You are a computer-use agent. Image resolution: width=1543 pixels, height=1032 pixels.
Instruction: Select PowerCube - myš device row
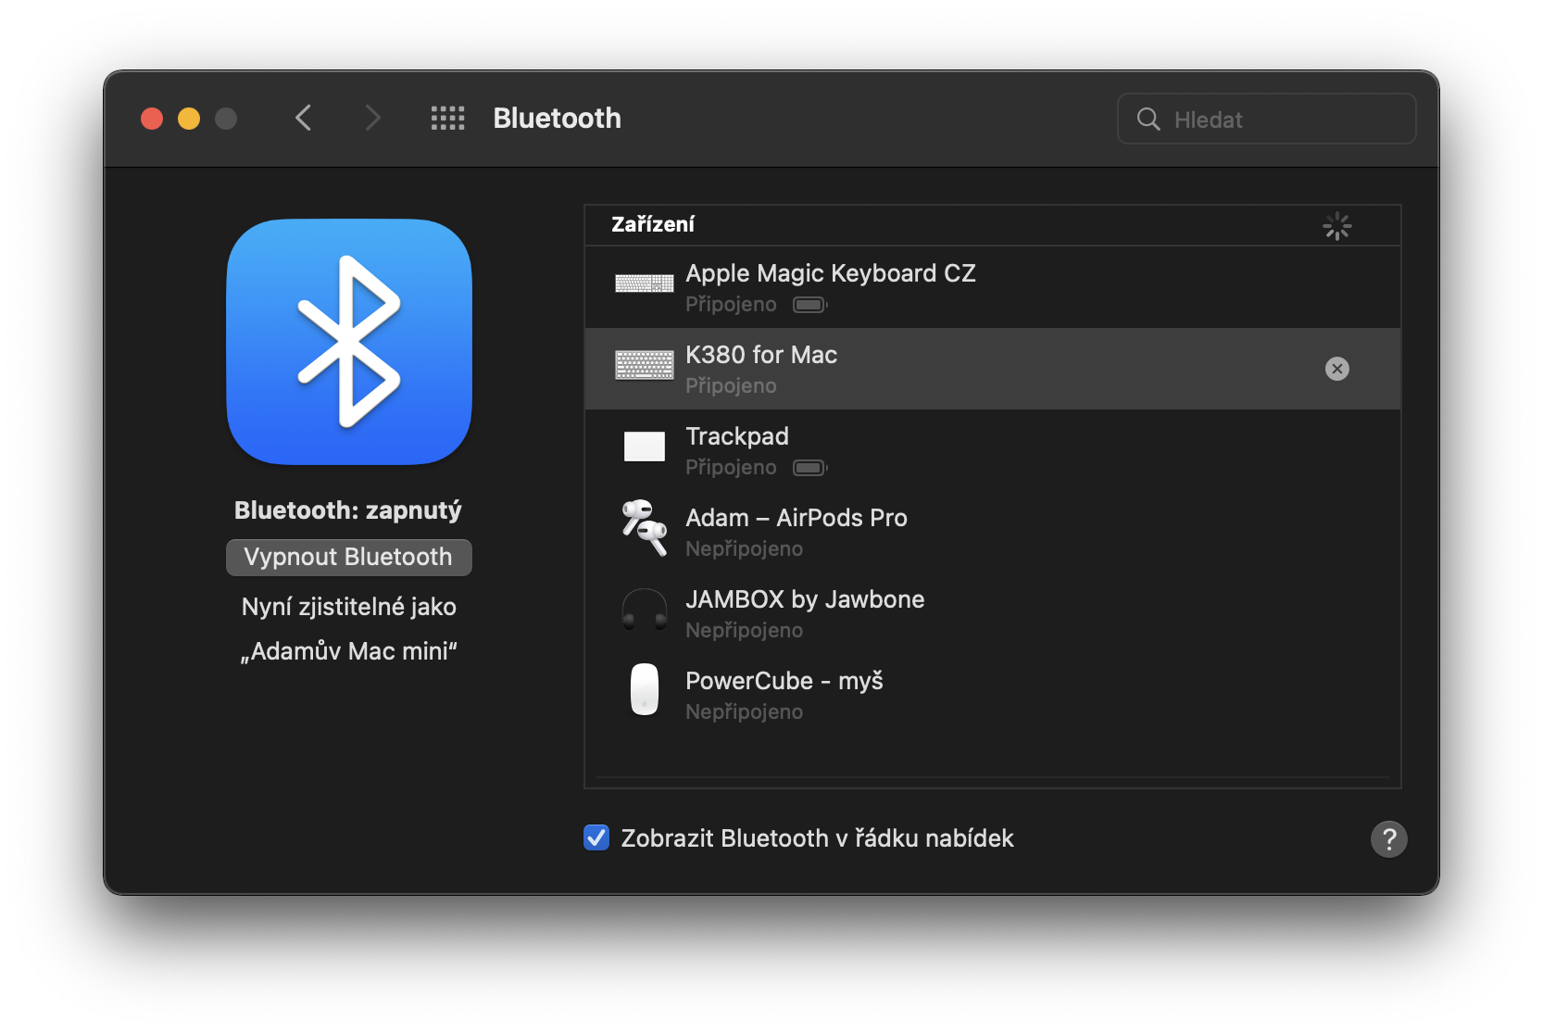click(991, 695)
